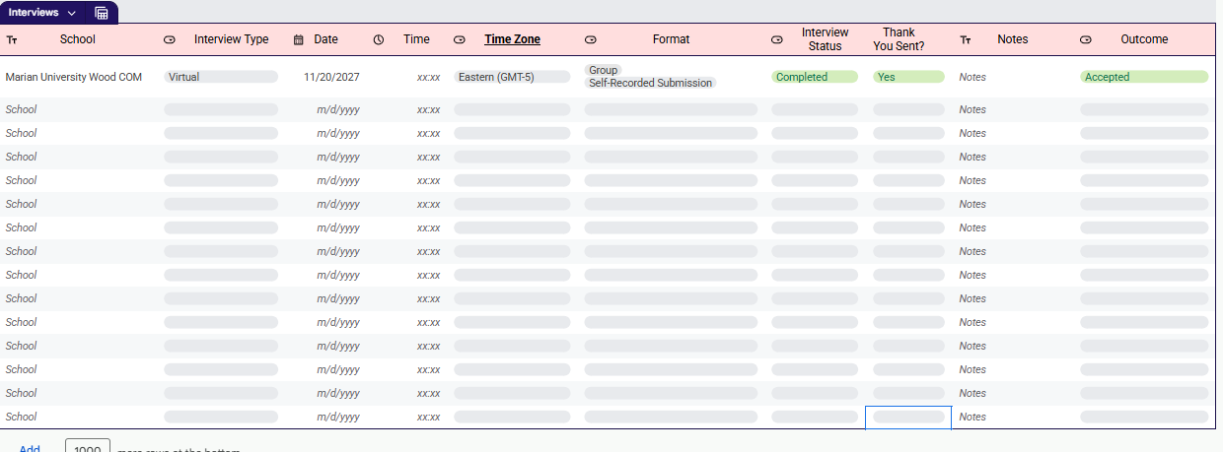The image size is (1223, 452).
Task: Open the Eastern (GMT-5) time zone dropdown
Action: click(x=511, y=77)
